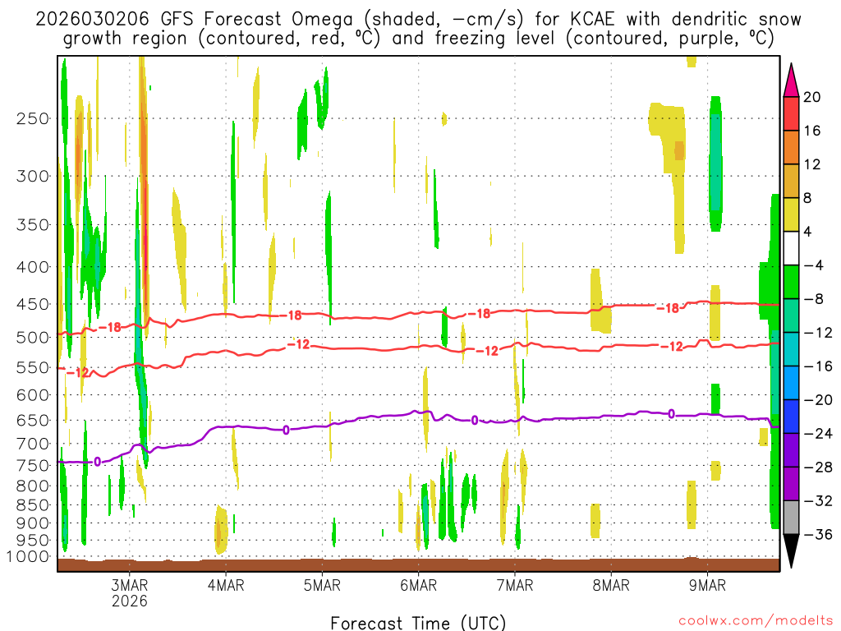Click the 550 pressure level label
841x631 pixels.
[33, 367]
